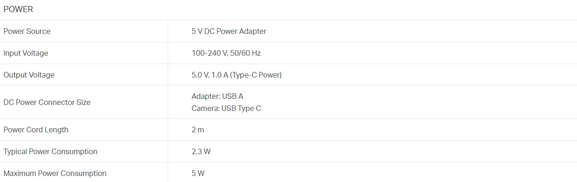Click the Adapter: USB A text
The image size is (577, 182).
[x=217, y=96]
